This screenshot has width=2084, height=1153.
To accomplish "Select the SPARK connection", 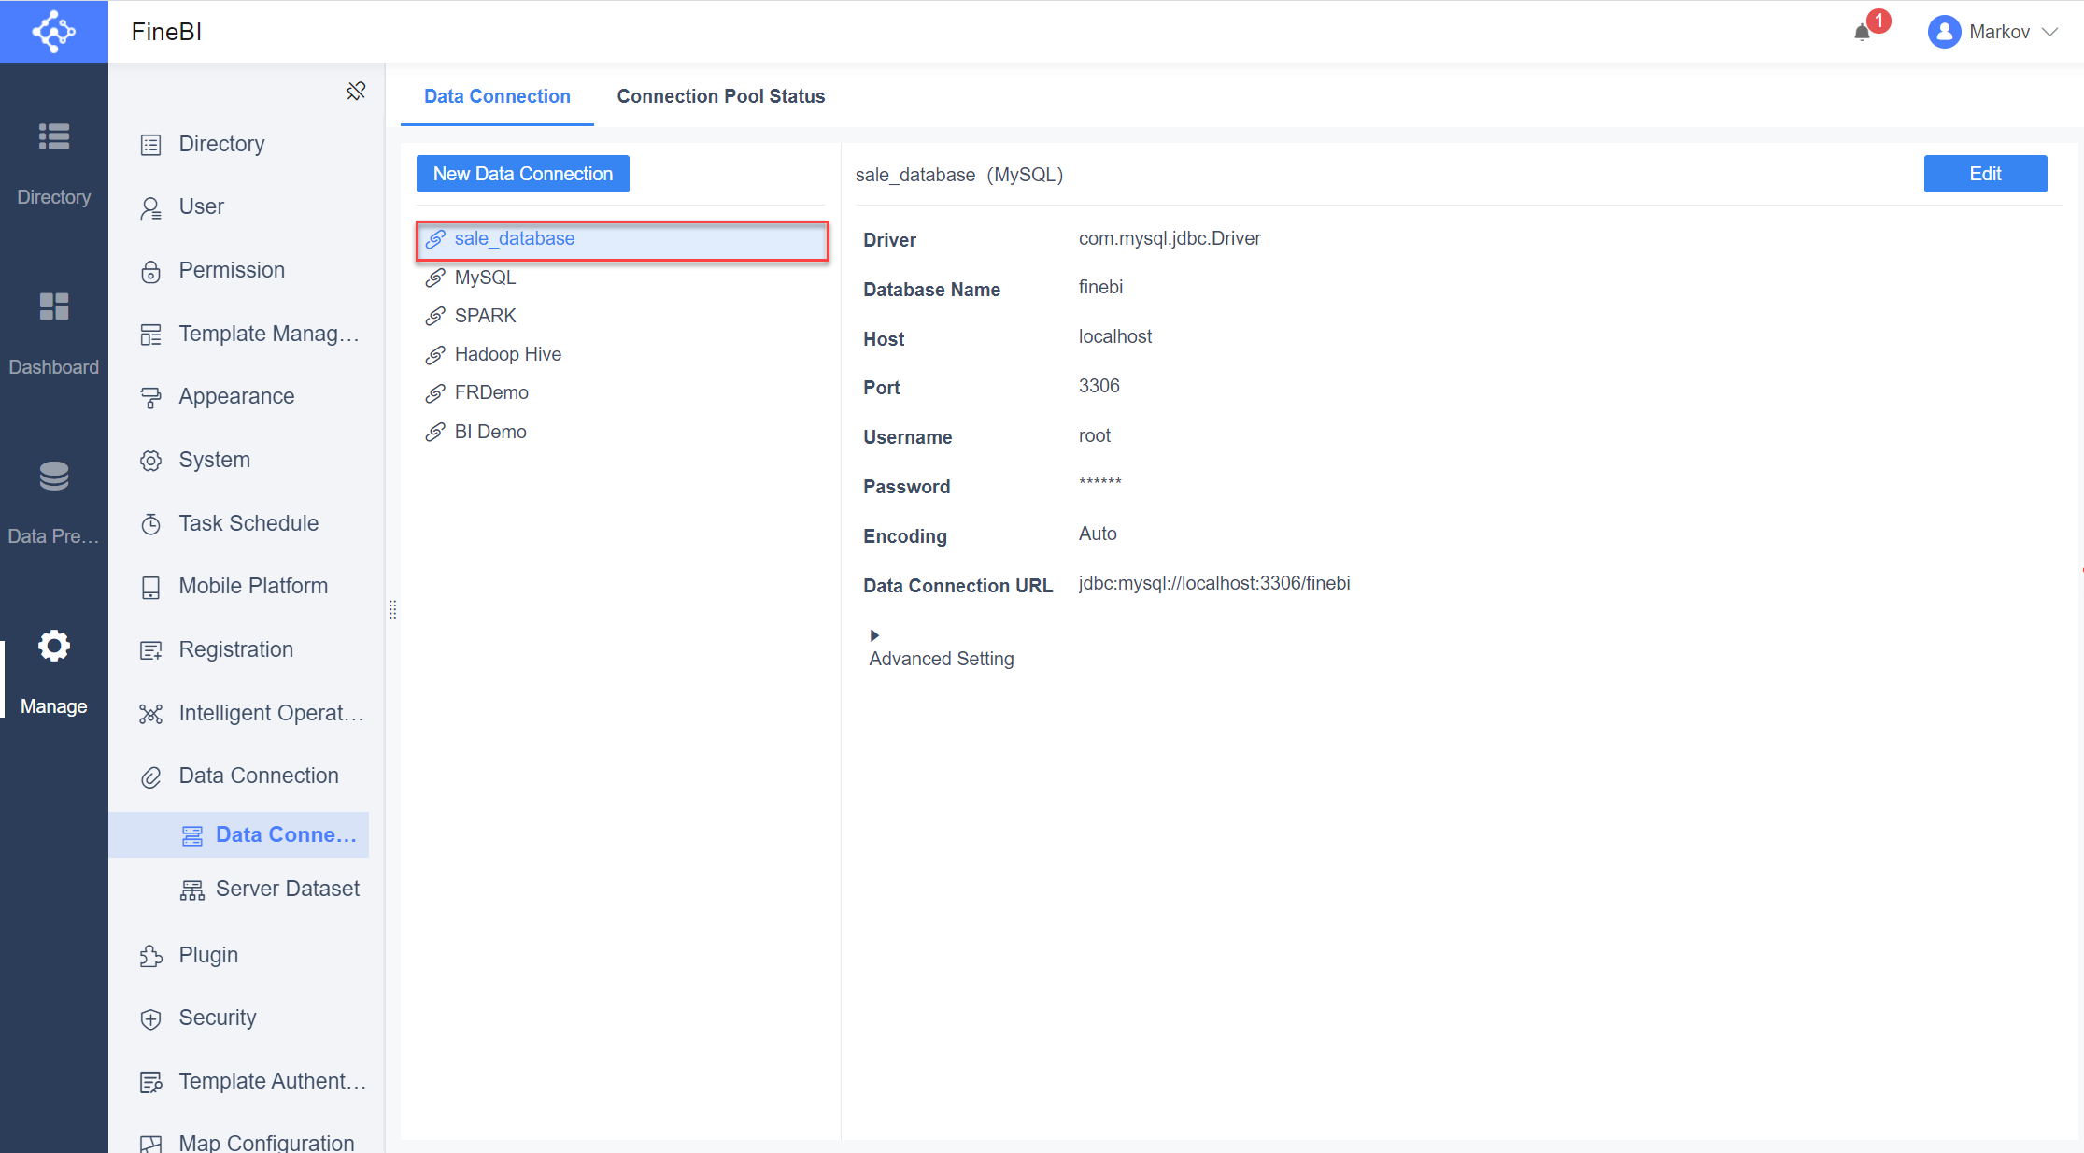I will (622, 316).
